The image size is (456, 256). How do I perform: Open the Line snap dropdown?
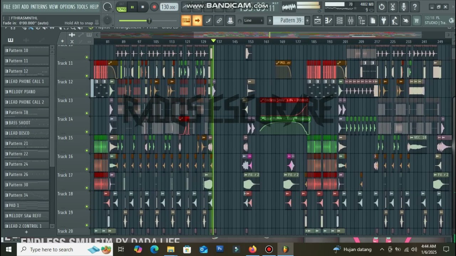pos(254,21)
